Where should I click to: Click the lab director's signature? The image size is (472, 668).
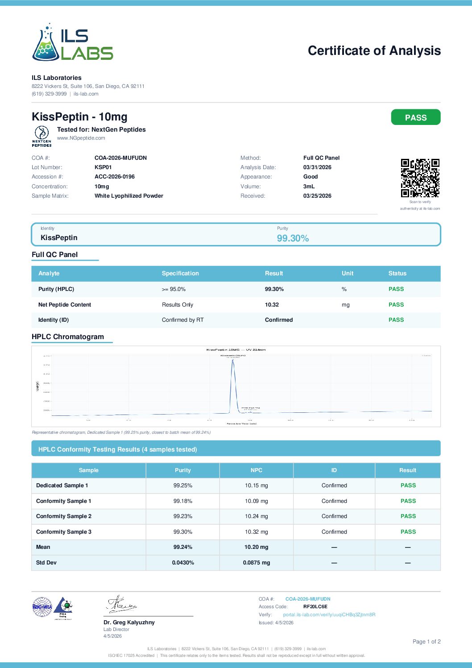point(121,604)
